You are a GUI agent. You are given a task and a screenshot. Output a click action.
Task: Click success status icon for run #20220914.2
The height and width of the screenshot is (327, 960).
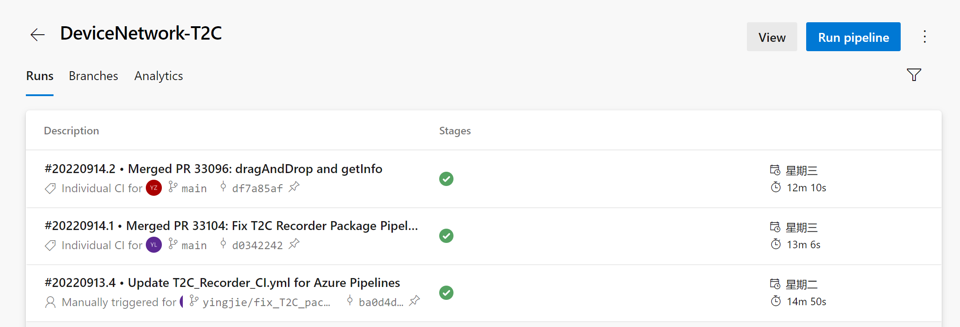click(446, 179)
